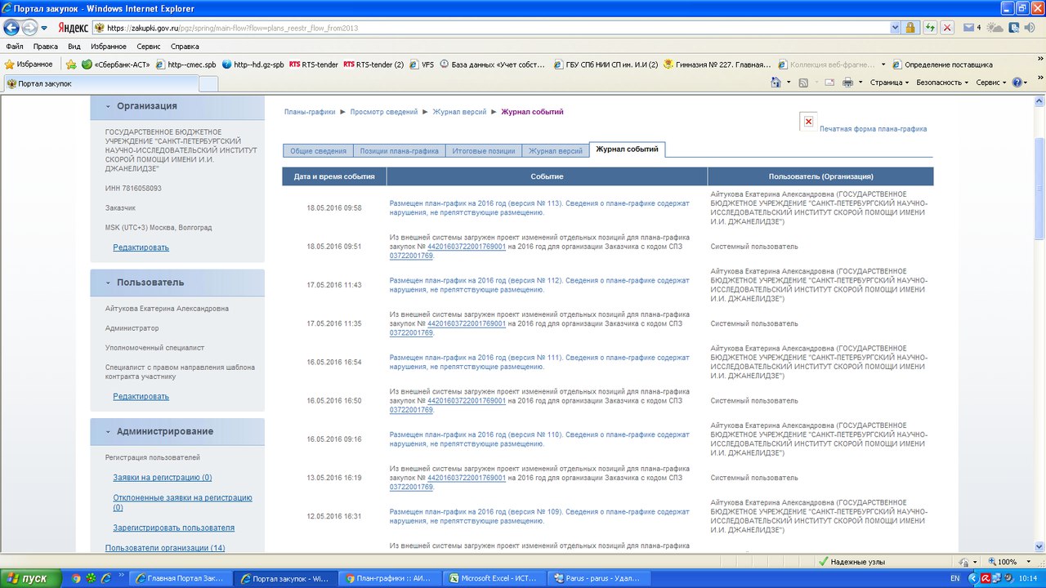Expand the Сервис command bar dropdown
Viewport: 1046px width, 588px height.
coord(991,82)
